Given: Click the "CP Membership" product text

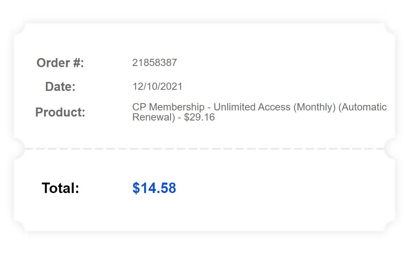Looking at the screenshot, I should (x=168, y=107).
